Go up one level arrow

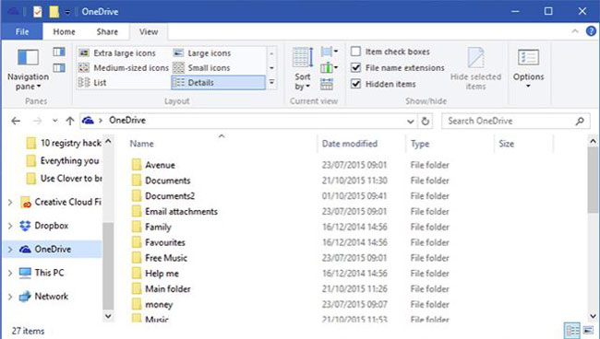[x=69, y=121]
